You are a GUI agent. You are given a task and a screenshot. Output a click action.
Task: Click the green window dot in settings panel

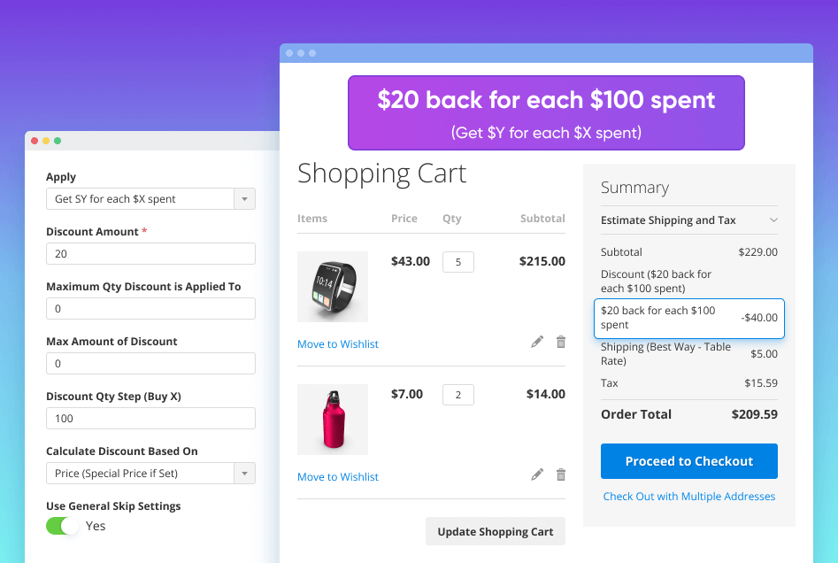coord(58,141)
